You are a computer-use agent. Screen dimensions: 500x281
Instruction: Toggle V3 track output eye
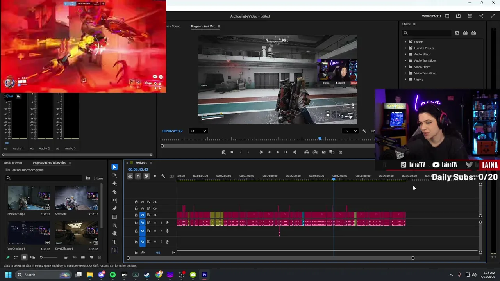click(x=155, y=202)
